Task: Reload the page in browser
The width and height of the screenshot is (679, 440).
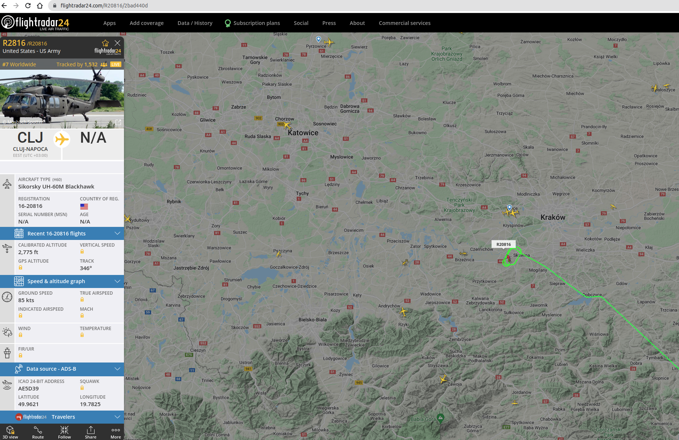Action: coord(28,6)
